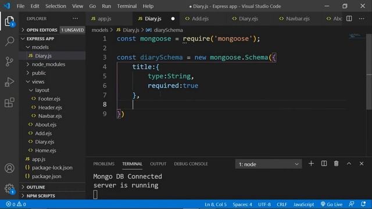Open the Terminal menu
Screen dimensions: 372x209
[127, 6]
